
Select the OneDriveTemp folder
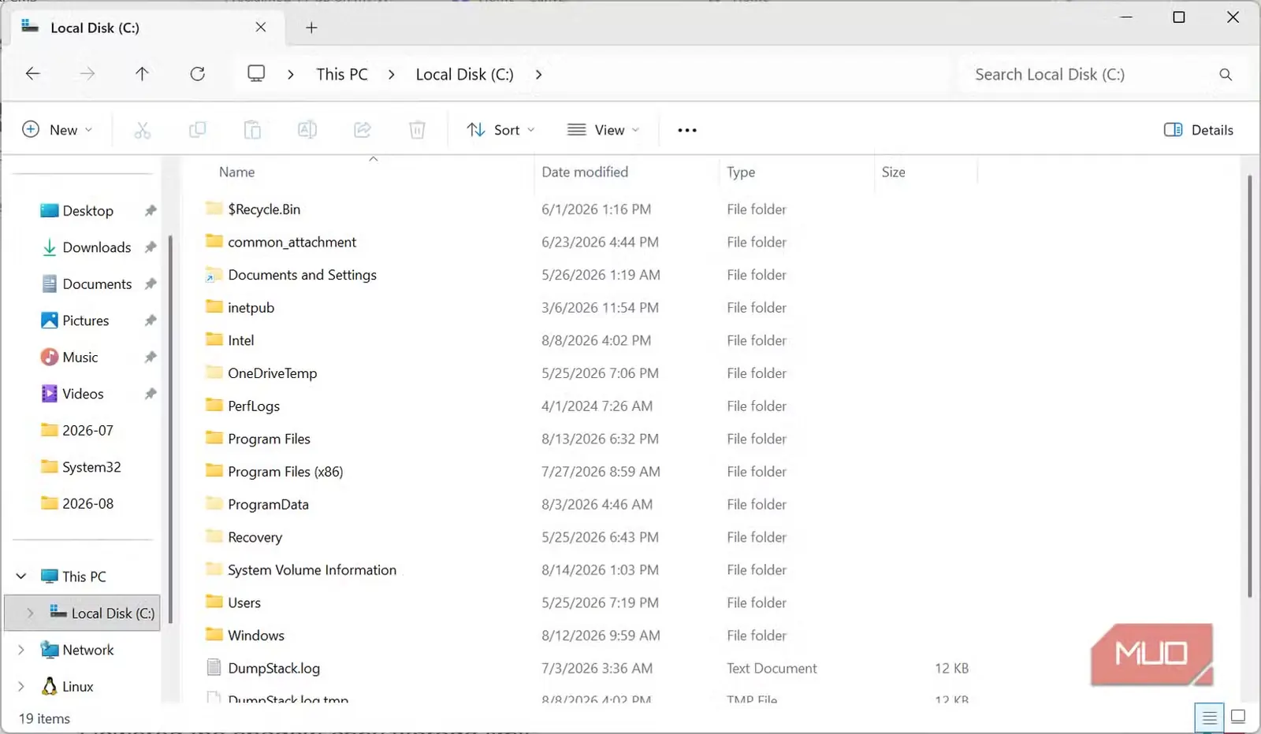(x=272, y=373)
